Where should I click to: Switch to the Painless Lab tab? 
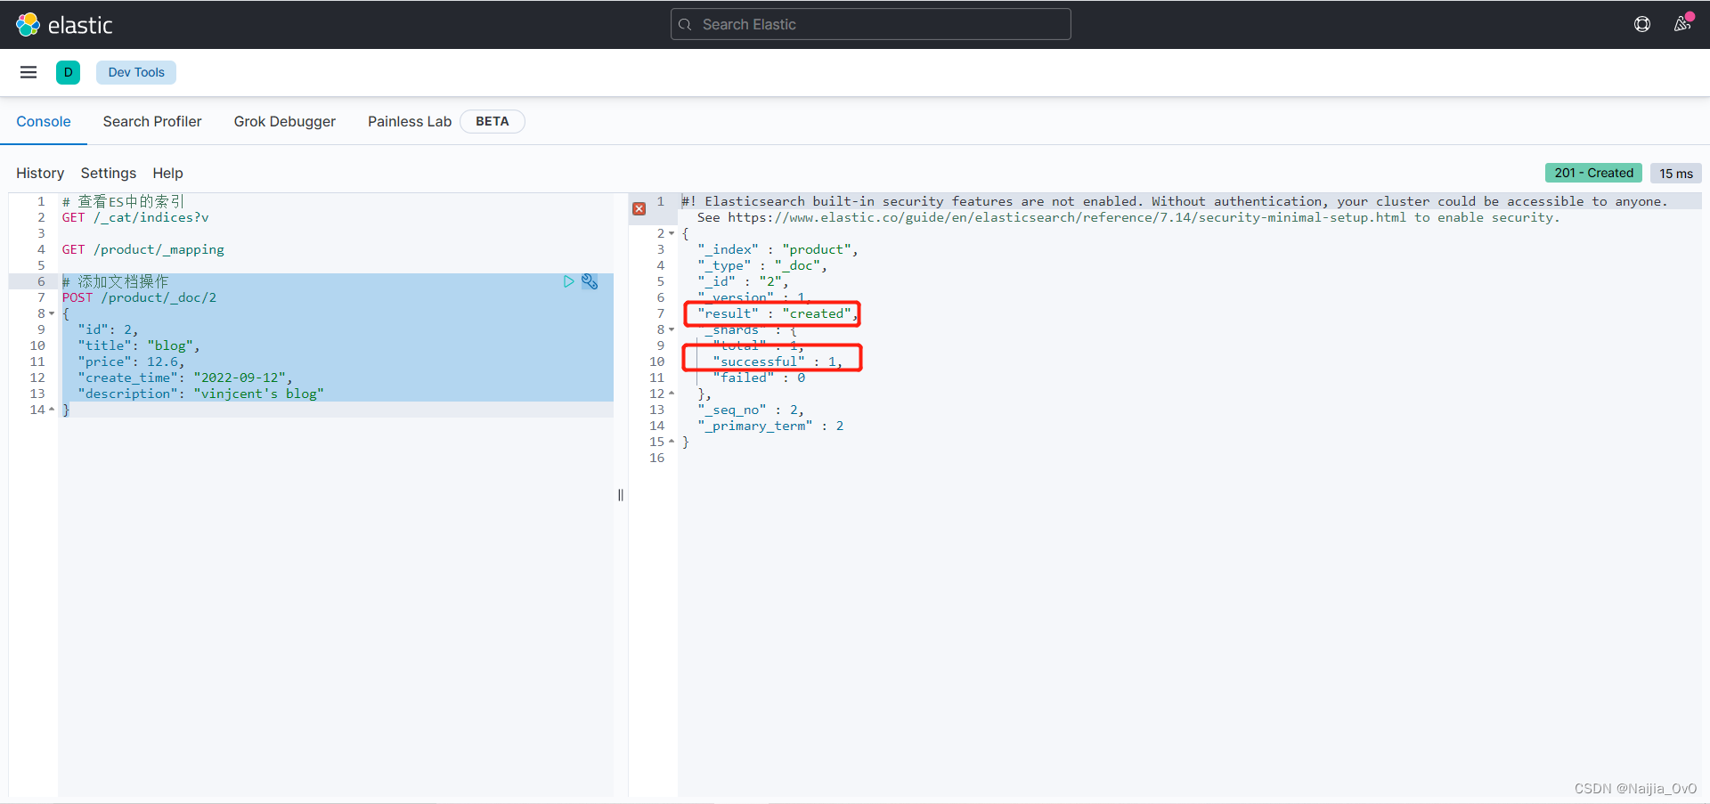410,121
